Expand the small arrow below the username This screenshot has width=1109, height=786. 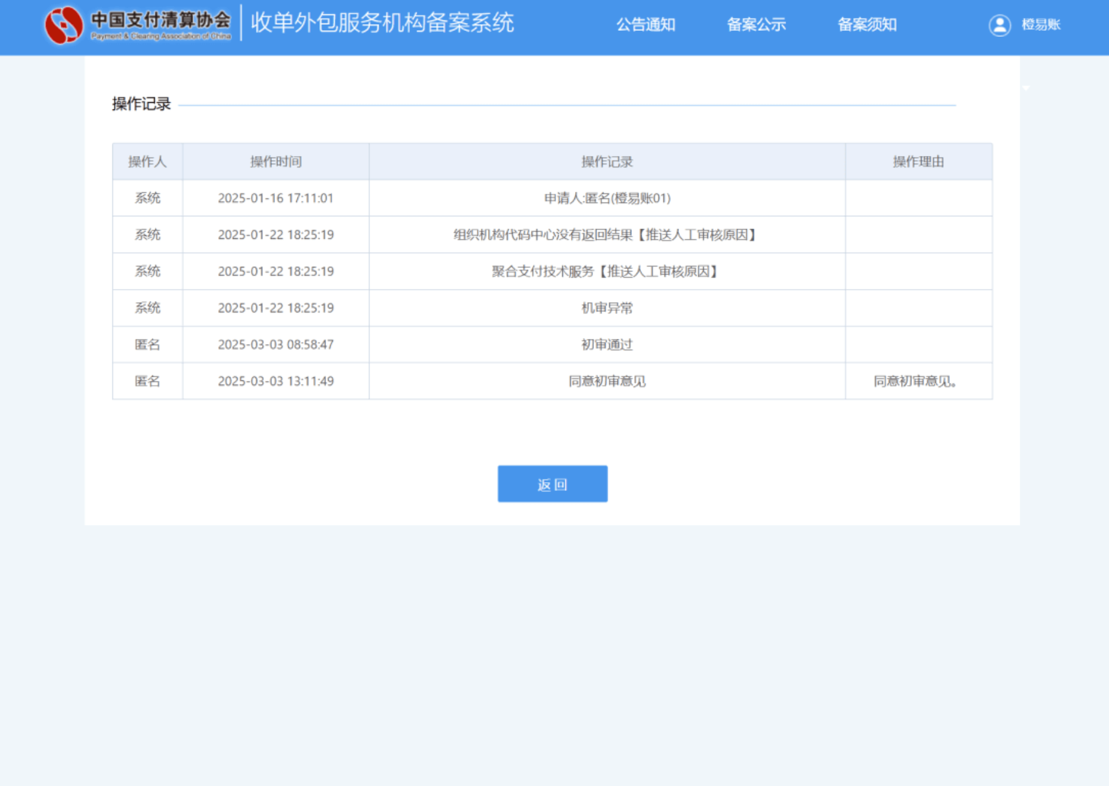[1026, 88]
